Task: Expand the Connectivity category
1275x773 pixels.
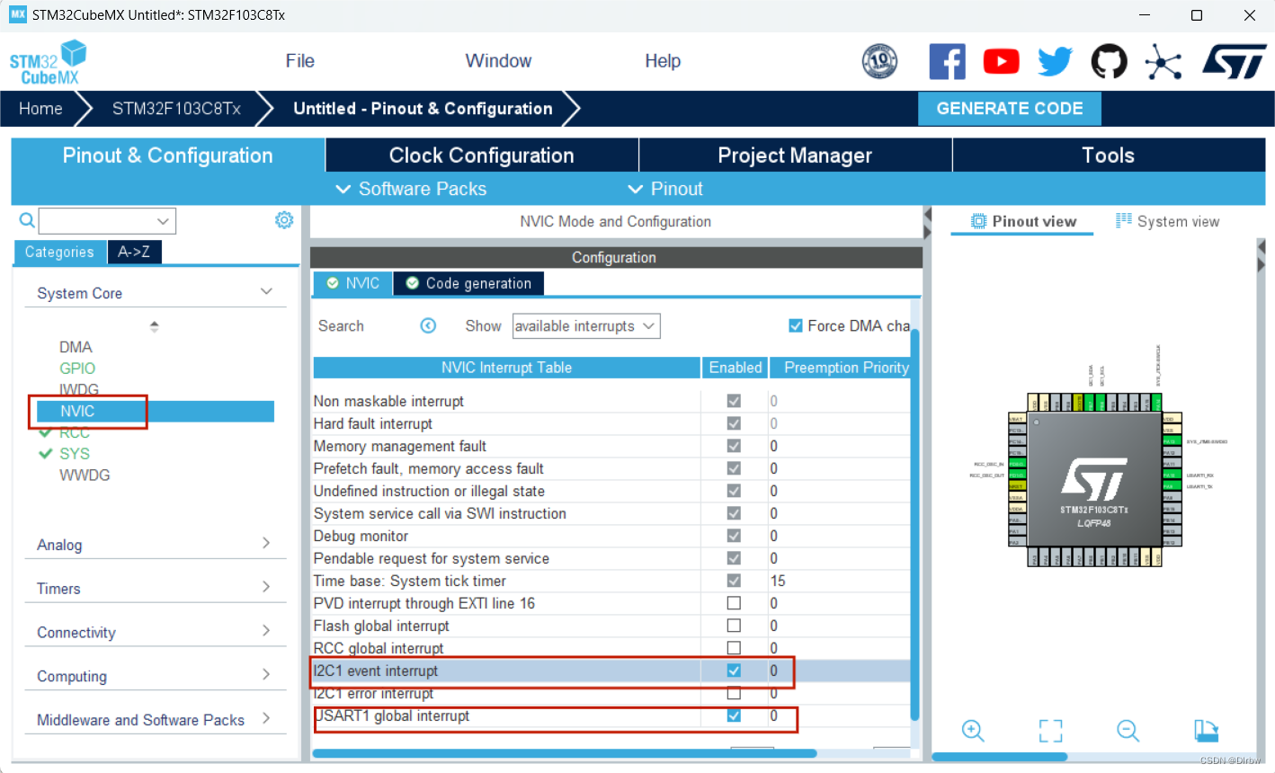Action: (155, 632)
